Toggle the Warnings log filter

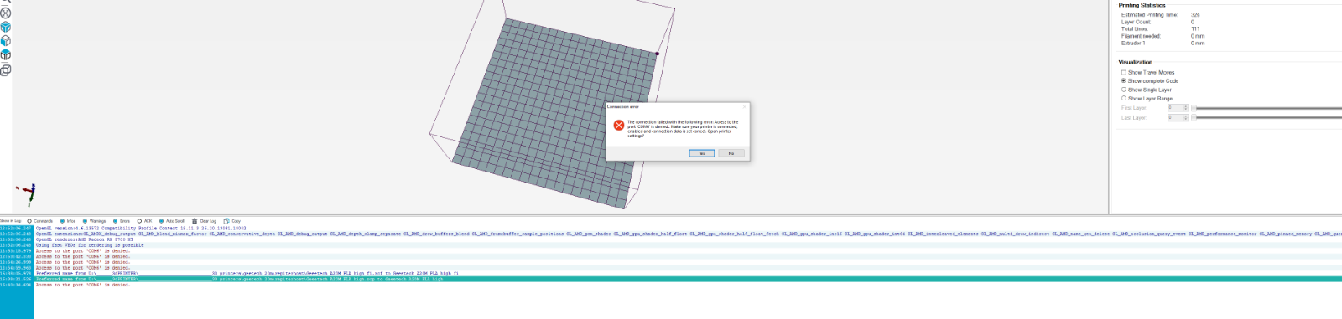[x=85, y=221]
